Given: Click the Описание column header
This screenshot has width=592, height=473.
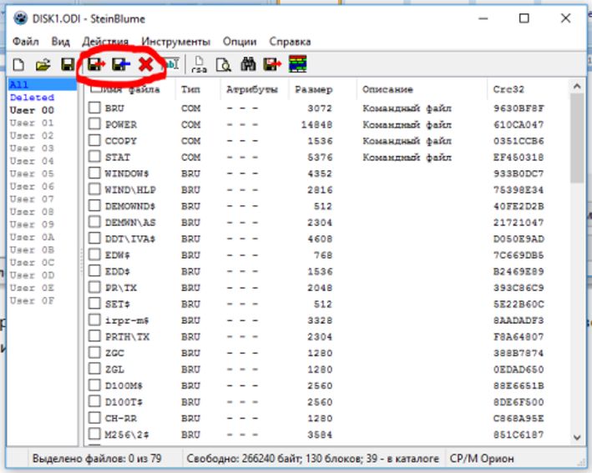Looking at the screenshot, I should 387,89.
